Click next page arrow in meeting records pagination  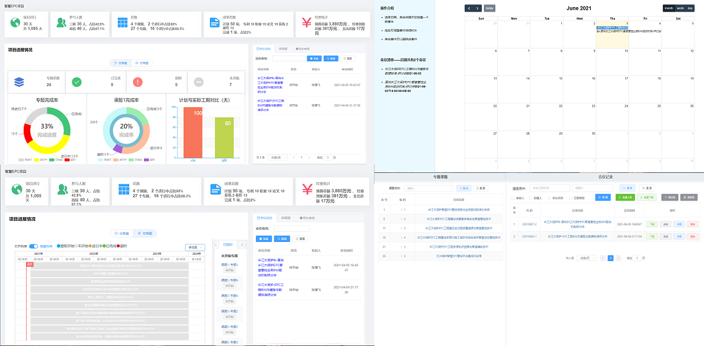619,259
